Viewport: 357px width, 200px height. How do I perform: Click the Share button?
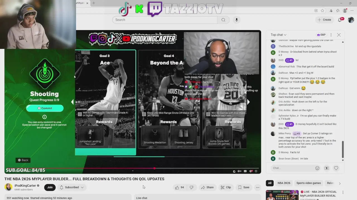coord(207,187)
